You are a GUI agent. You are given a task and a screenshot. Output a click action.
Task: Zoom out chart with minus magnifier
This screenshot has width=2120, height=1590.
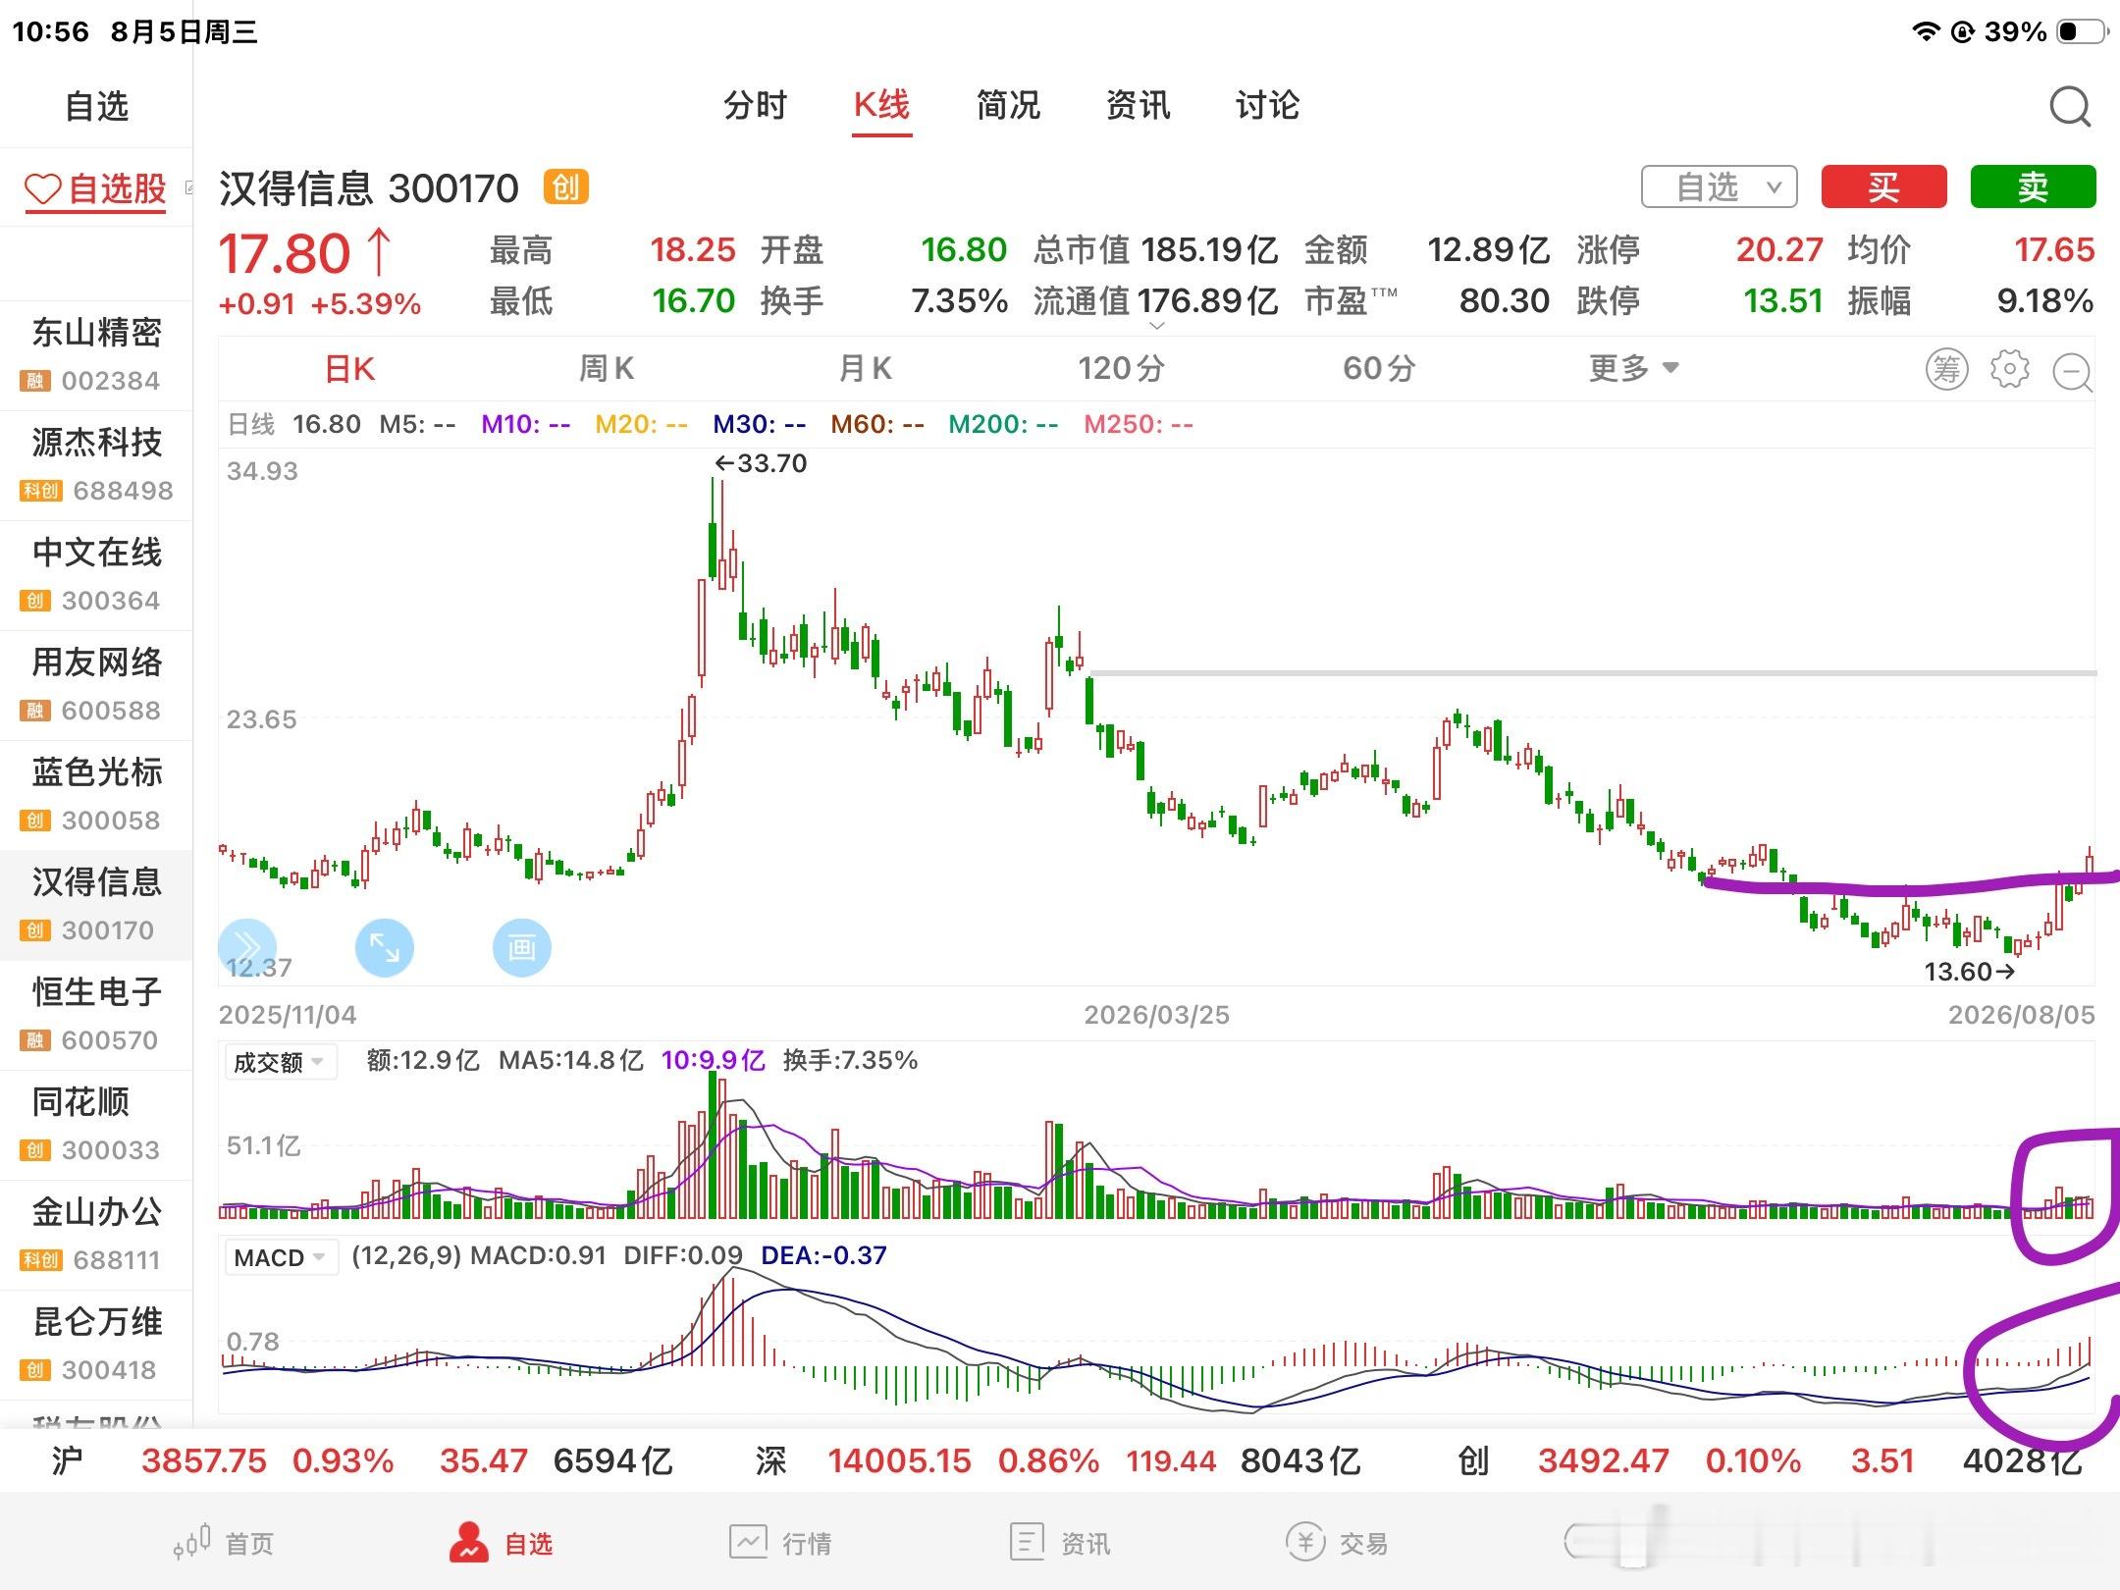click(2073, 372)
